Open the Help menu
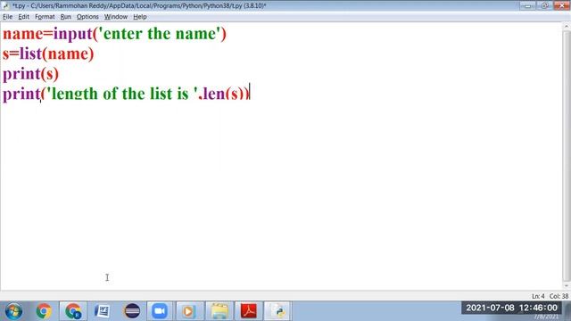The height and width of the screenshot is (321, 571). 140,17
